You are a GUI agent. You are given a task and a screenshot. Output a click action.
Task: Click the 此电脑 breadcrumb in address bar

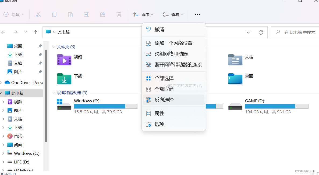(x=63, y=32)
